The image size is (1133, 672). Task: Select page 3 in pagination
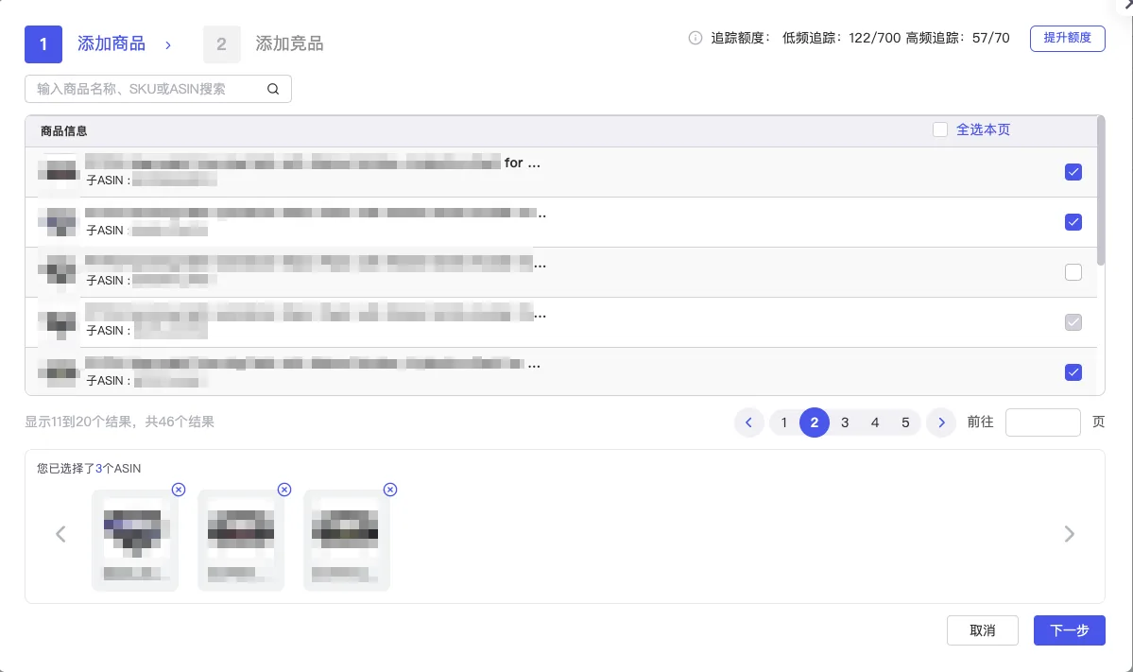(x=845, y=422)
